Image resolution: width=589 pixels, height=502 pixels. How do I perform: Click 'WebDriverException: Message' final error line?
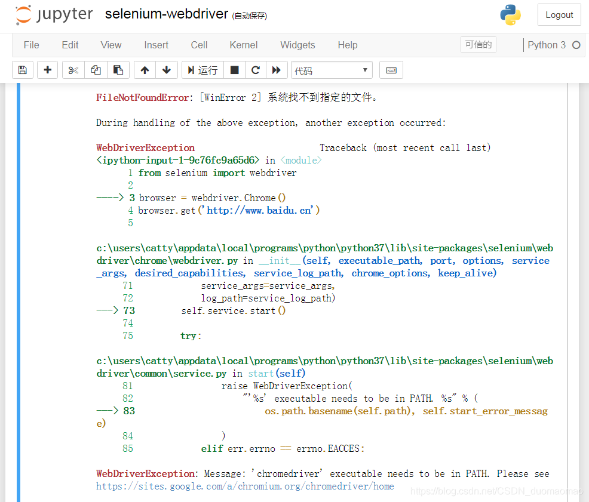[323, 474]
